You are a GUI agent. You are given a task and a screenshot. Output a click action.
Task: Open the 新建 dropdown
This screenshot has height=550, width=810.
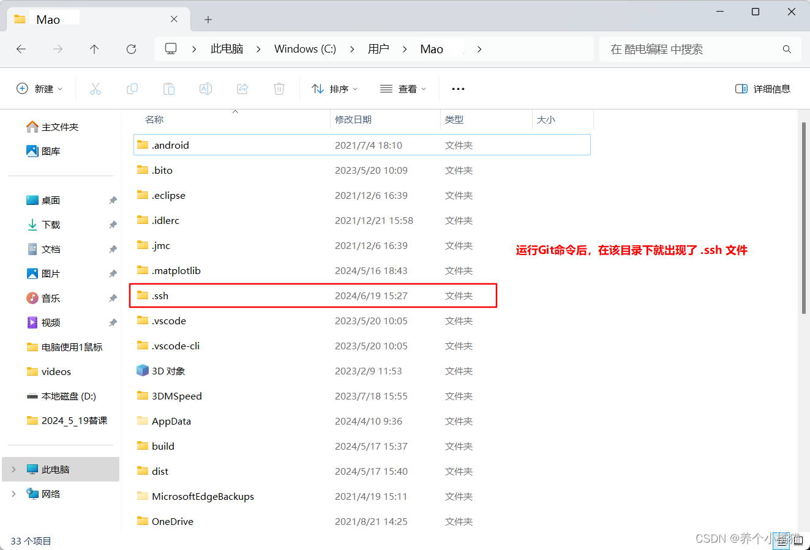pos(40,89)
